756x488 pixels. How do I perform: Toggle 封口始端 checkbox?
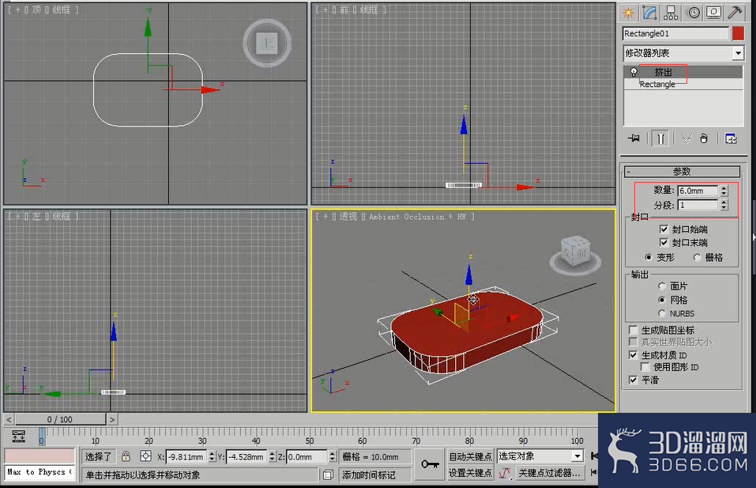point(664,229)
